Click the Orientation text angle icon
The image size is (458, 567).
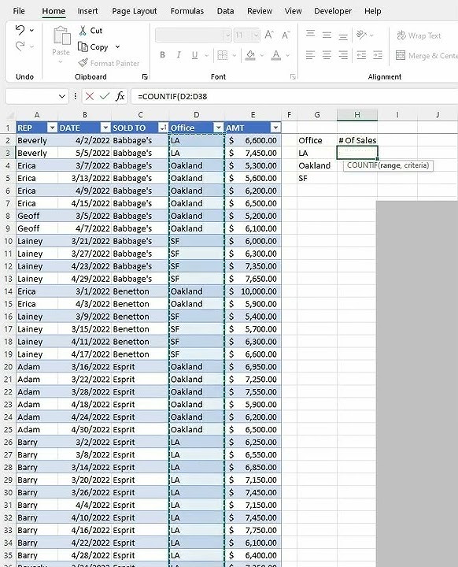(361, 35)
